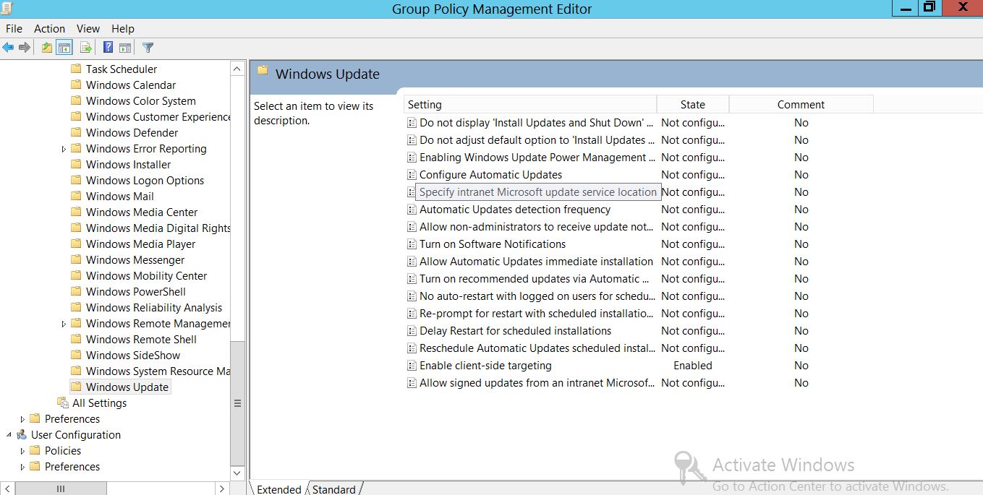Open Help via the blue question-mark icon
This screenshot has height=495, width=983.
point(108,48)
